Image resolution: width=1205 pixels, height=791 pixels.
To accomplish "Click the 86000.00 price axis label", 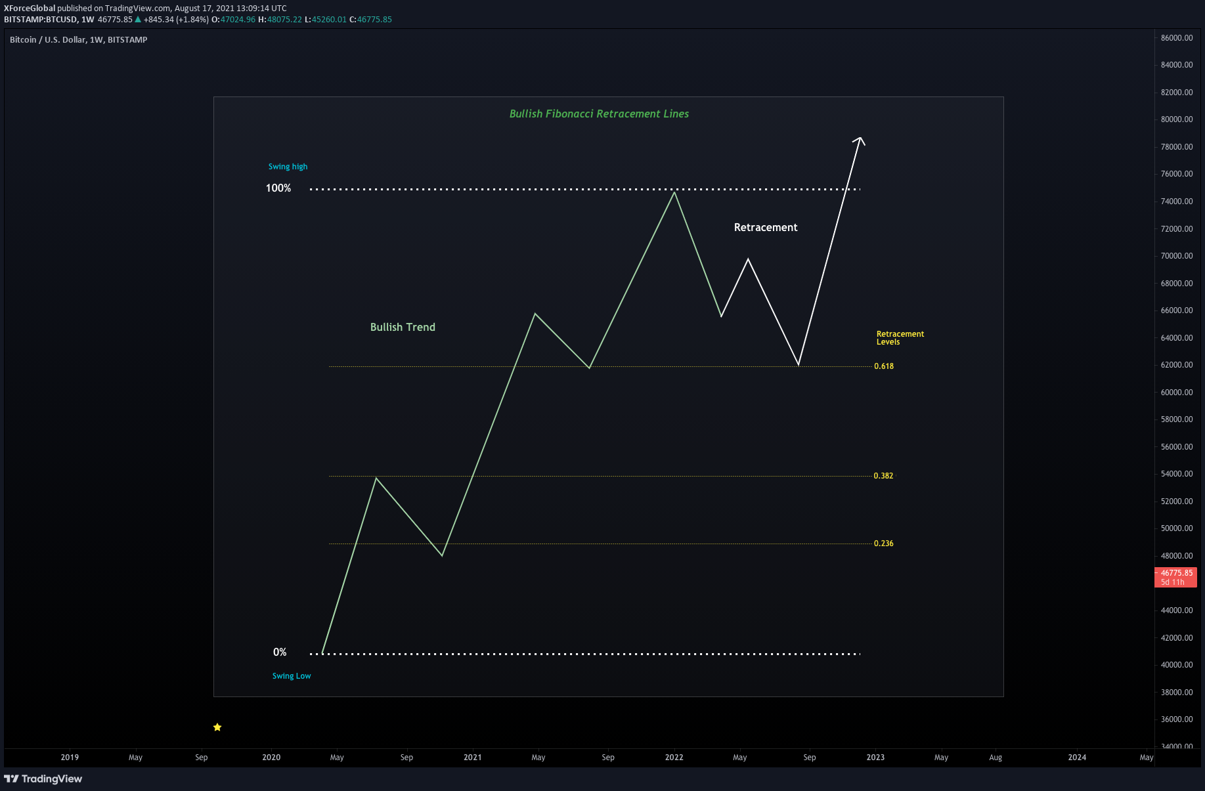I will tap(1177, 38).
